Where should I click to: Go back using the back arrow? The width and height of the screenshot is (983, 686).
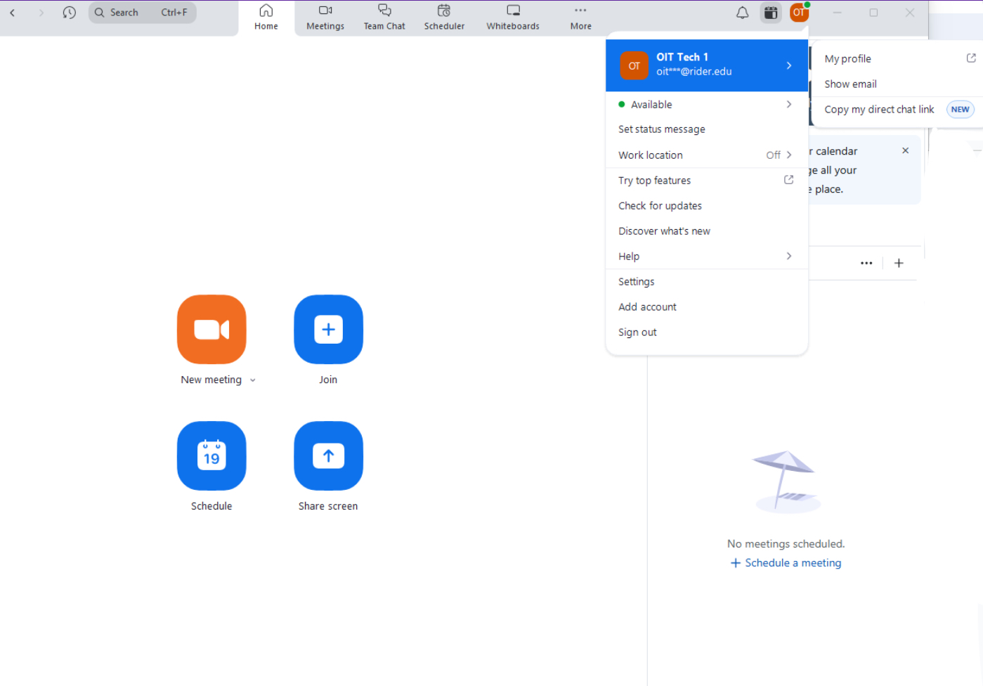click(13, 13)
